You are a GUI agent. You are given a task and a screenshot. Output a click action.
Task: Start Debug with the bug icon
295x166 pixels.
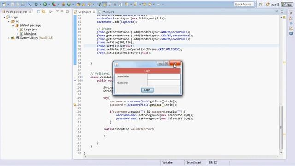point(36,4)
